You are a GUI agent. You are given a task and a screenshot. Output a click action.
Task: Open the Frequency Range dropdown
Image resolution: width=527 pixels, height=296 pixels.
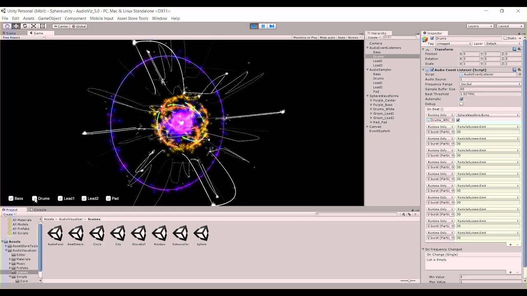[490, 84]
